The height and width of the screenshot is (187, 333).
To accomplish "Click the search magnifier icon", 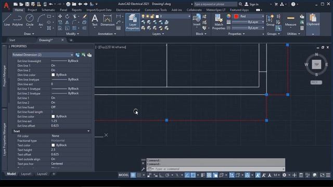I will (240, 4).
